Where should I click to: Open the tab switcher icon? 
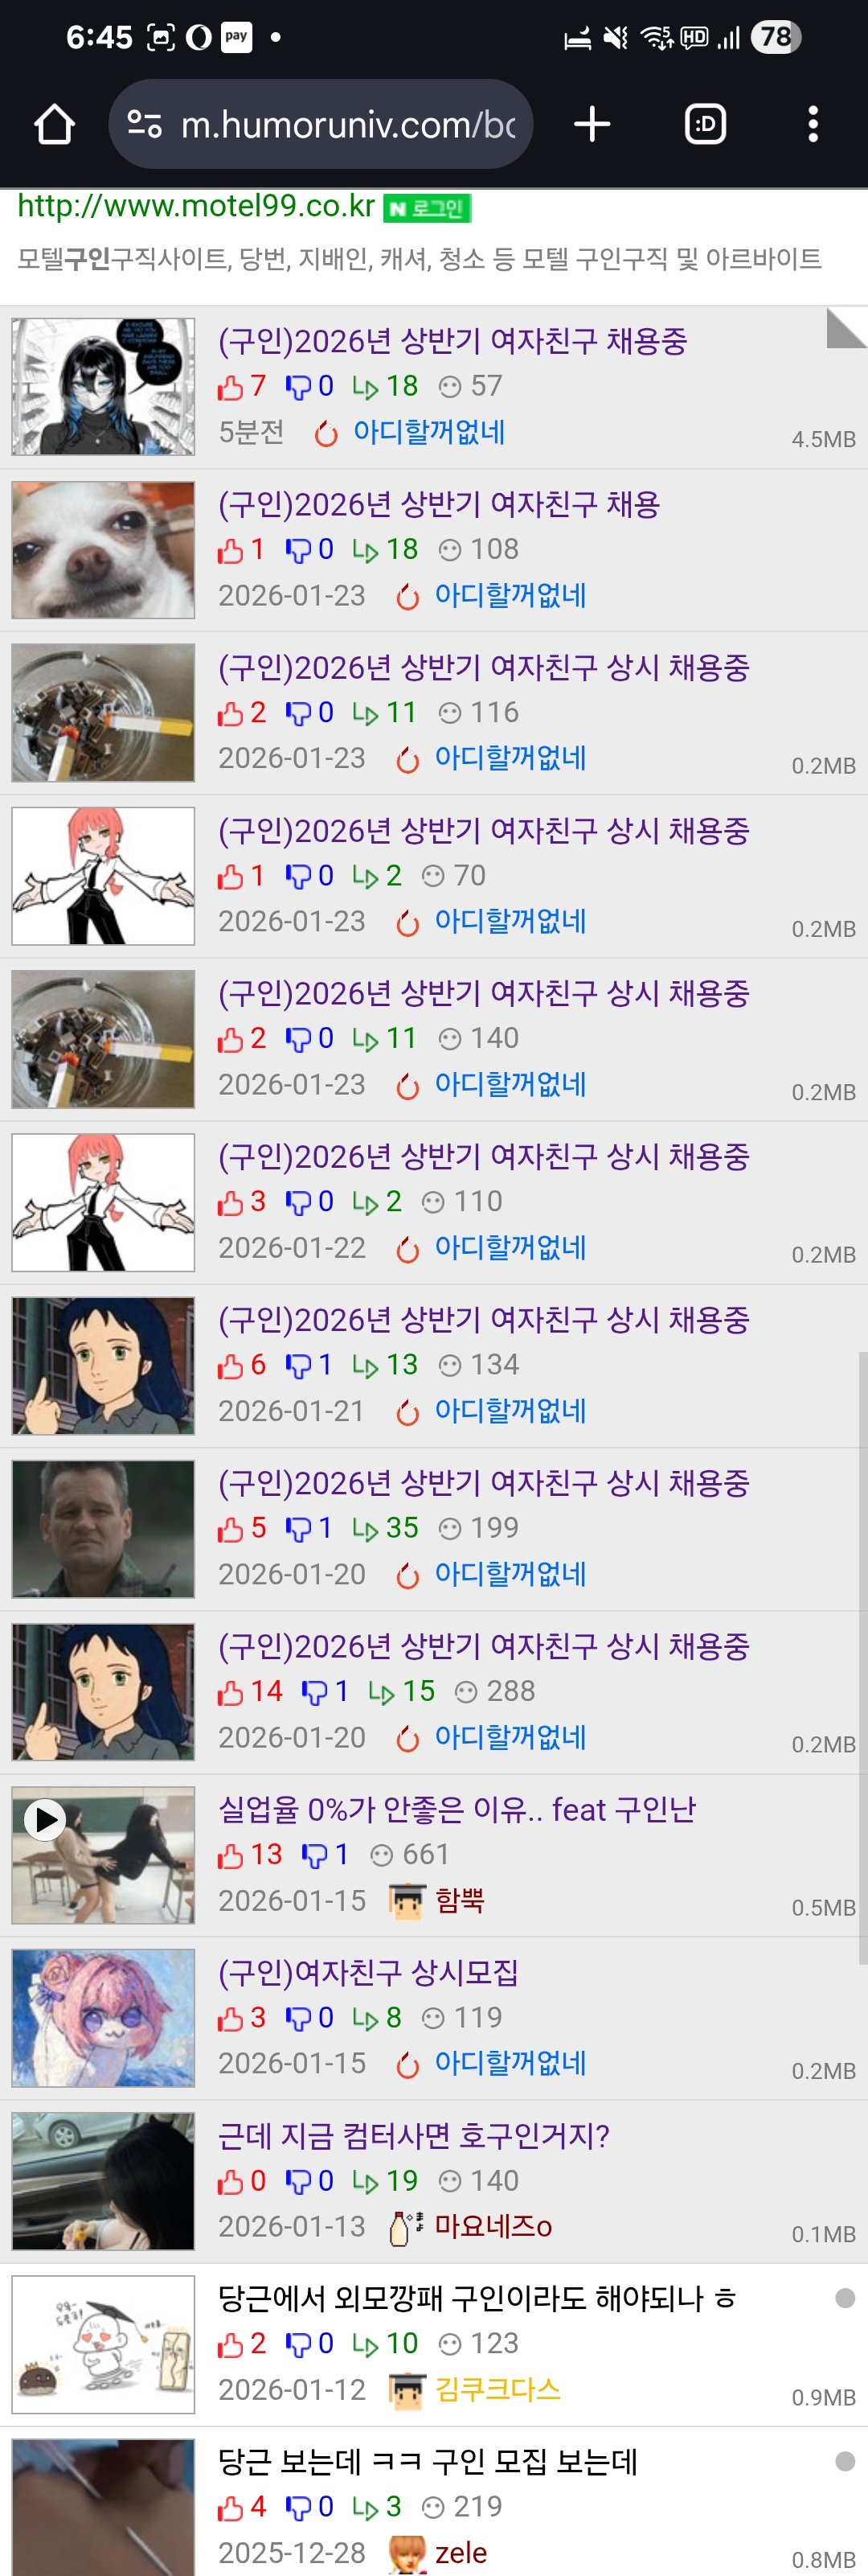(705, 124)
